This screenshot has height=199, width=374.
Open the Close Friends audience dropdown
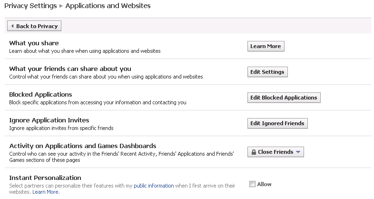pos(276,152)
